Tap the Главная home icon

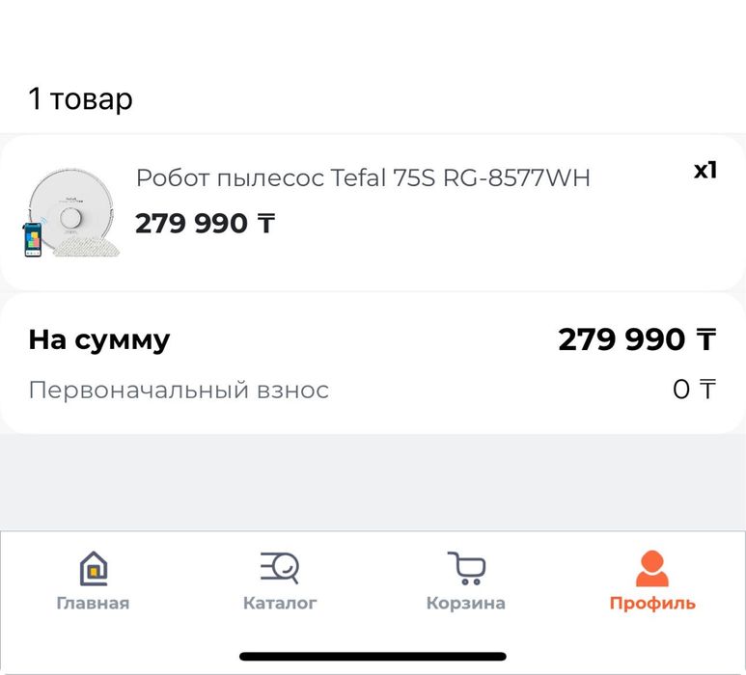coord(93,568)
